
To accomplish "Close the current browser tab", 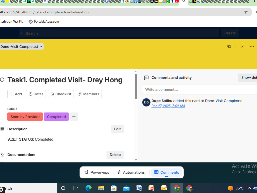I will pyautogui.click(x=183, y=1).
